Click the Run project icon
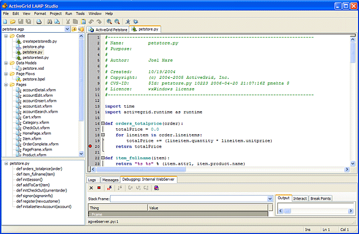This screenshot has width=359, height=234. pyautogui.click(x=128, y=22)
